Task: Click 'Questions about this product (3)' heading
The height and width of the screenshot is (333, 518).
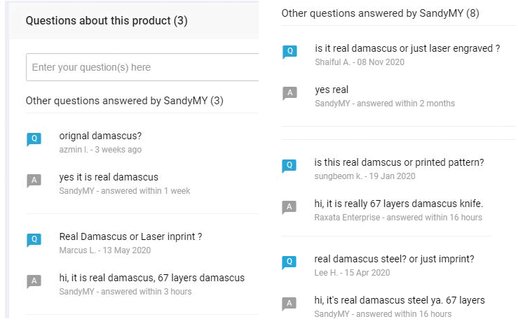Action: tap(107, 21)
